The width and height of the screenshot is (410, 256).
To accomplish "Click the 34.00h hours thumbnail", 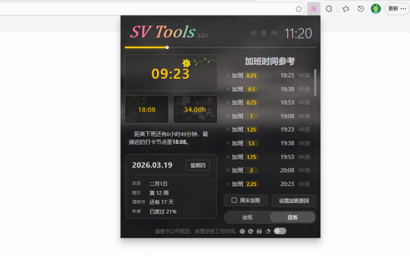I will tap(195, 109).
